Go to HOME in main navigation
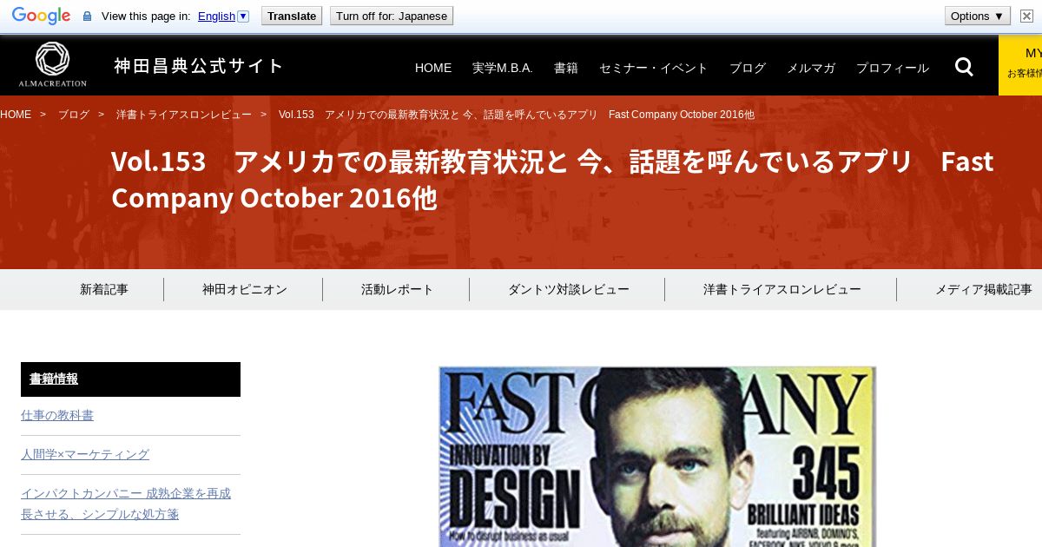This screenshot has height=547, width=1042. 433,68
